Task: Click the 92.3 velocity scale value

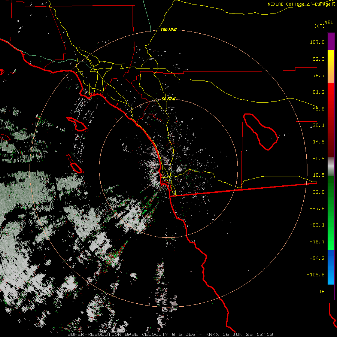Action: [319, 59]
